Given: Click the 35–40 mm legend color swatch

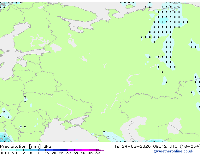Looking at the screenshot, I should click(x=78, y=150).
